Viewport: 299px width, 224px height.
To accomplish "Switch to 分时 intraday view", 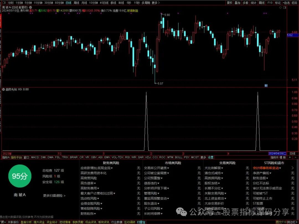I will coord(11,3).
